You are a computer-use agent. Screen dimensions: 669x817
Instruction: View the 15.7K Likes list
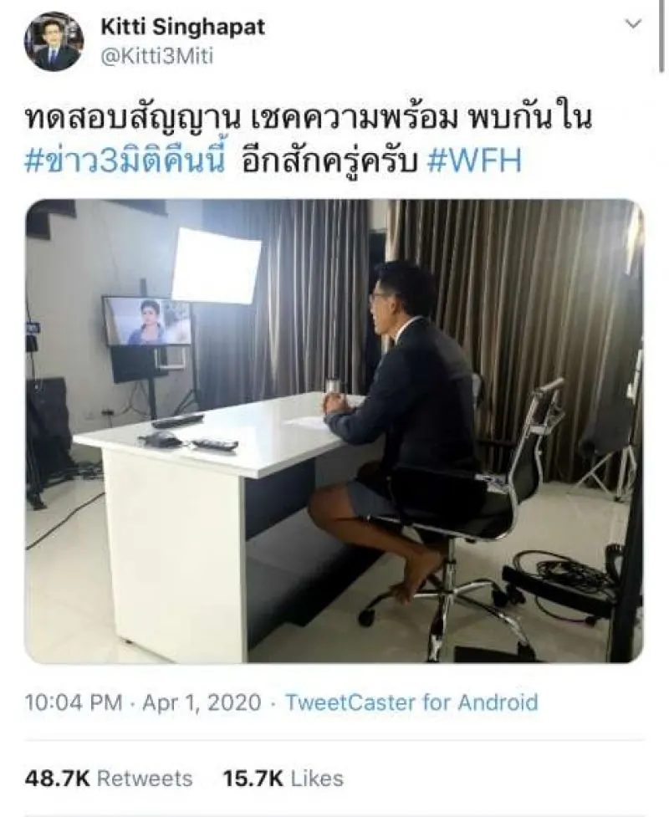pos(283,779)
